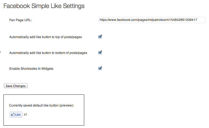Toggle like button at top of posts checkbox
209x128 pixels.
(100, 36)
